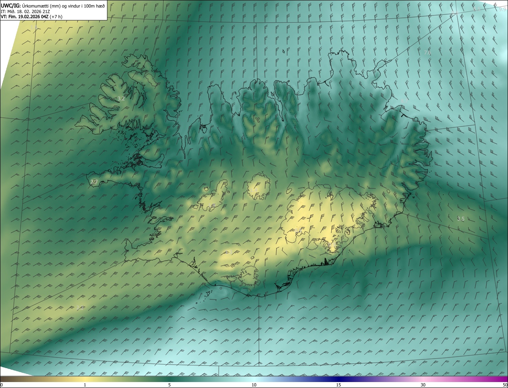Screen dimensions: 508x388
Task: Click the "50" label on the color scale
Action: pyautogui.click(x=505, y=385)
